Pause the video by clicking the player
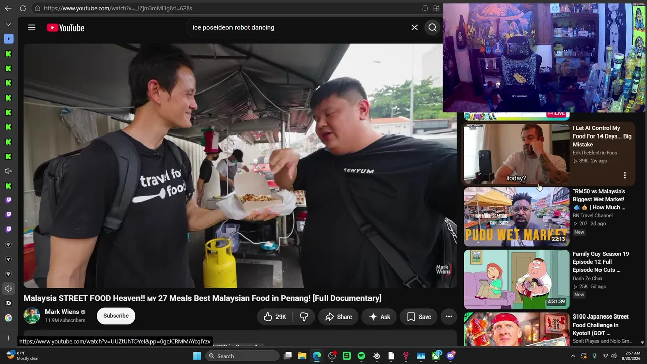 tap(240, 166)
